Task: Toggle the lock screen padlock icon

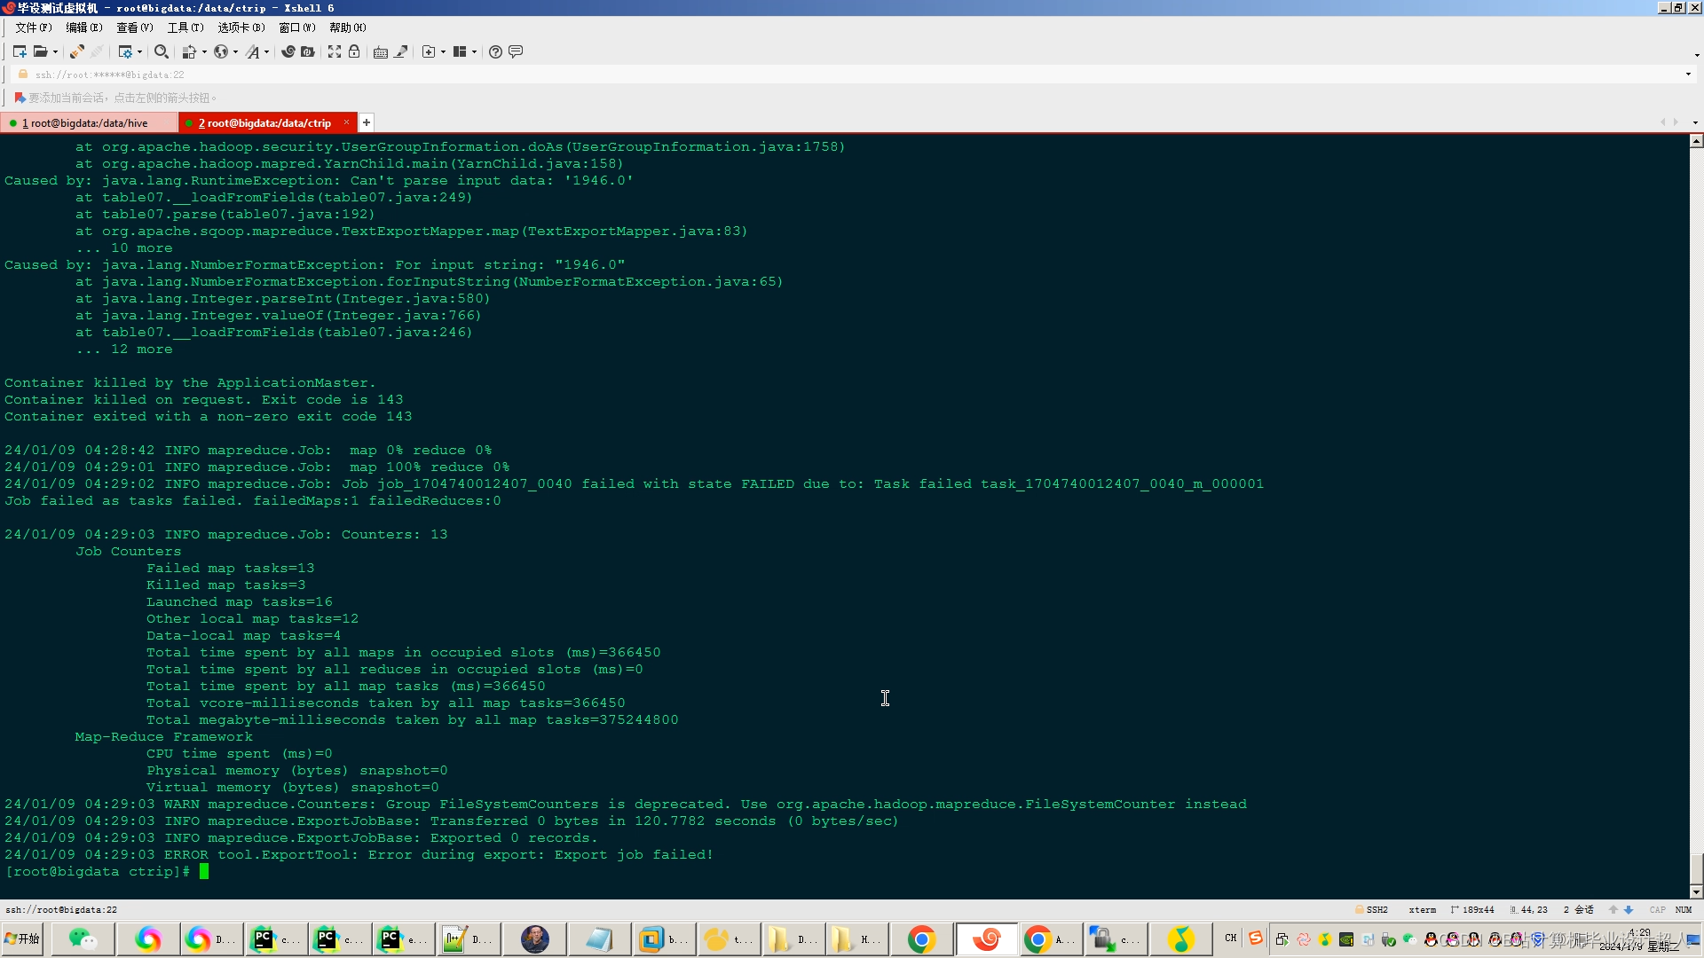Action: [x=354, y=51]
